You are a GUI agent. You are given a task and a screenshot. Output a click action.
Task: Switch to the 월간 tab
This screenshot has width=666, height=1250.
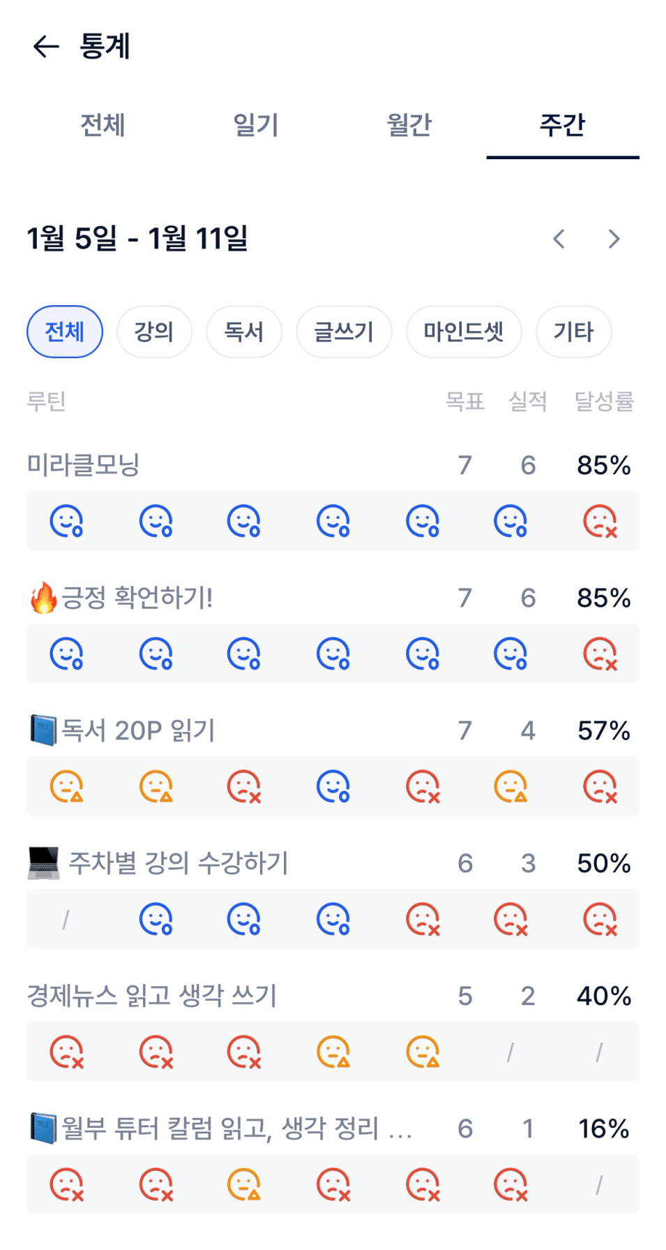[x=409, y=126]
